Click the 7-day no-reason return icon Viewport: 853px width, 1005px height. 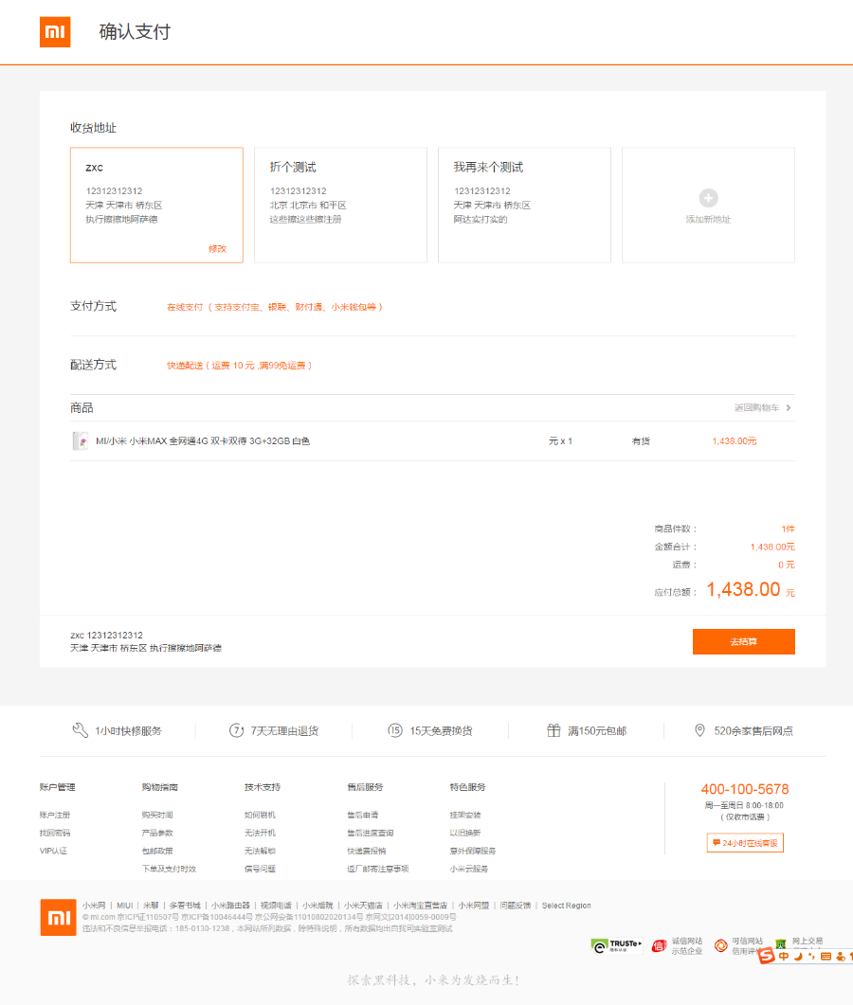[237, 730]
